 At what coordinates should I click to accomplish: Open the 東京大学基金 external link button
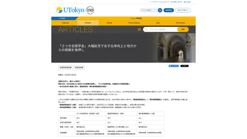click(183, 10)
